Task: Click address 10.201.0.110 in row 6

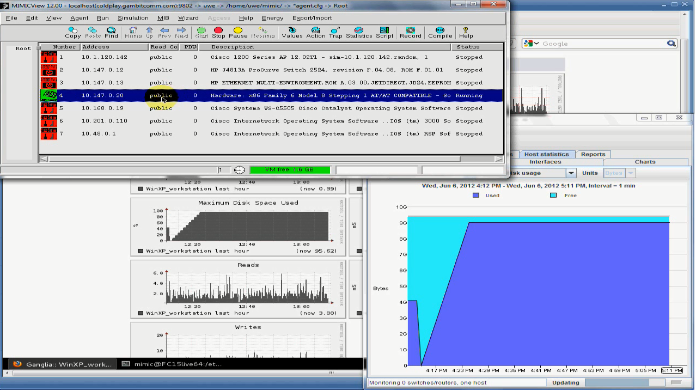Action: click(105, 121)
